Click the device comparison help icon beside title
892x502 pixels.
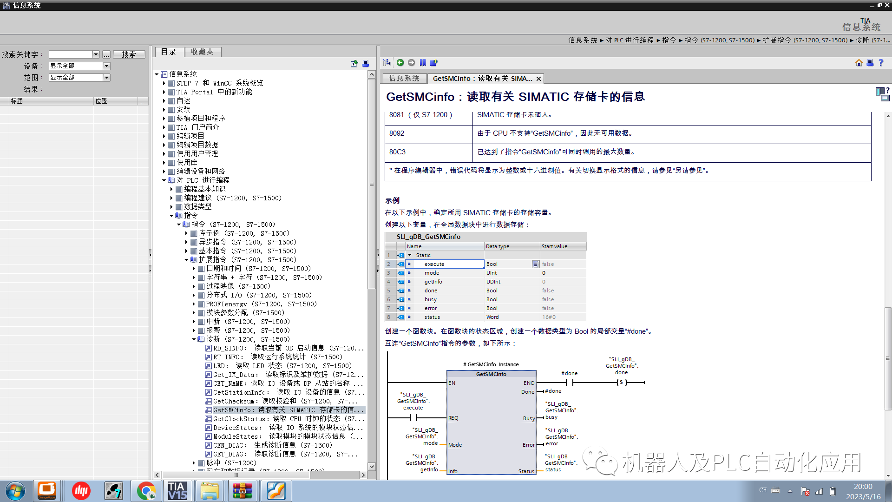882,94
